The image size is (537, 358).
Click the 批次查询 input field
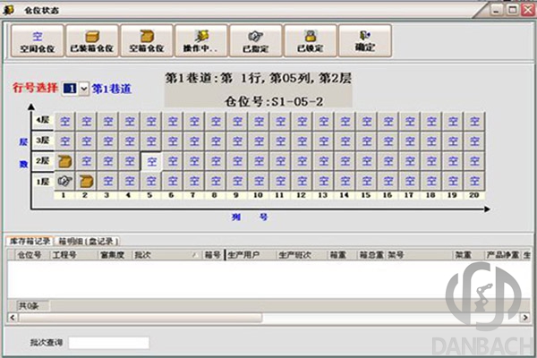108,343
